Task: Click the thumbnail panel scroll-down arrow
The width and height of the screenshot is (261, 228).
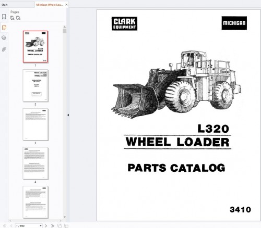Action: click(65, 217)
